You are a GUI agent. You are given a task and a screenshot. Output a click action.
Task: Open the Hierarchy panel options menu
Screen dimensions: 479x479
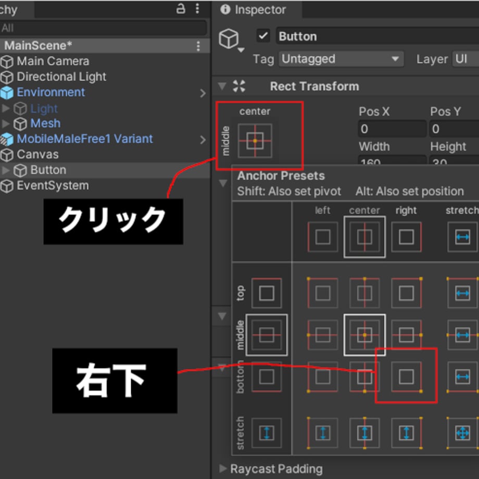pos(197,8)
